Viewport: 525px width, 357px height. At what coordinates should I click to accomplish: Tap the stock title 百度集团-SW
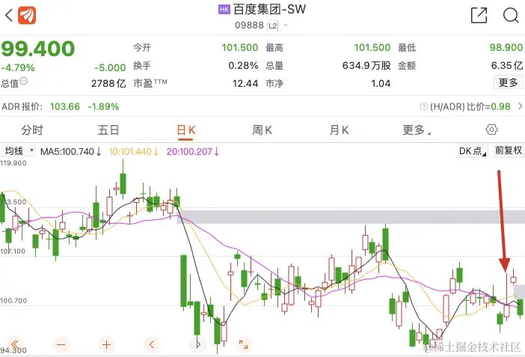269,10
